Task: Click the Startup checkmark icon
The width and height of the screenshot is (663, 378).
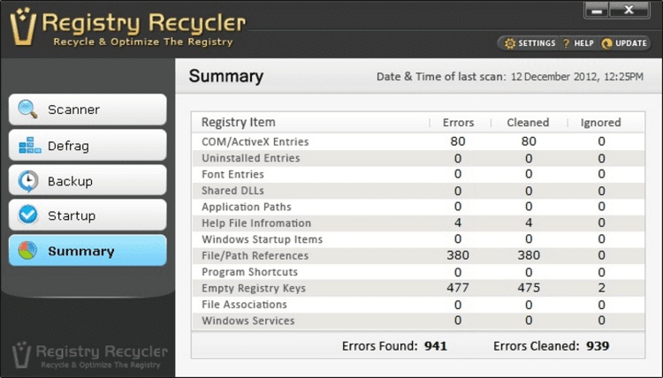Action: click(x=28, y=215)
